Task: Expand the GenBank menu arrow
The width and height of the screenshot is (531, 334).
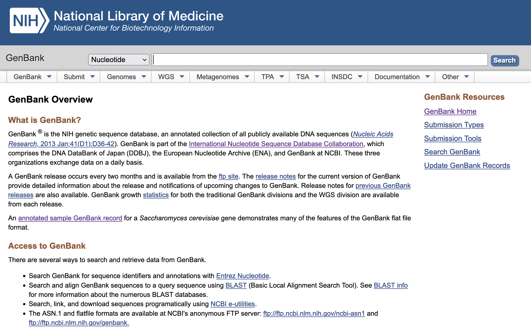Action: click(x=49, y=77)
